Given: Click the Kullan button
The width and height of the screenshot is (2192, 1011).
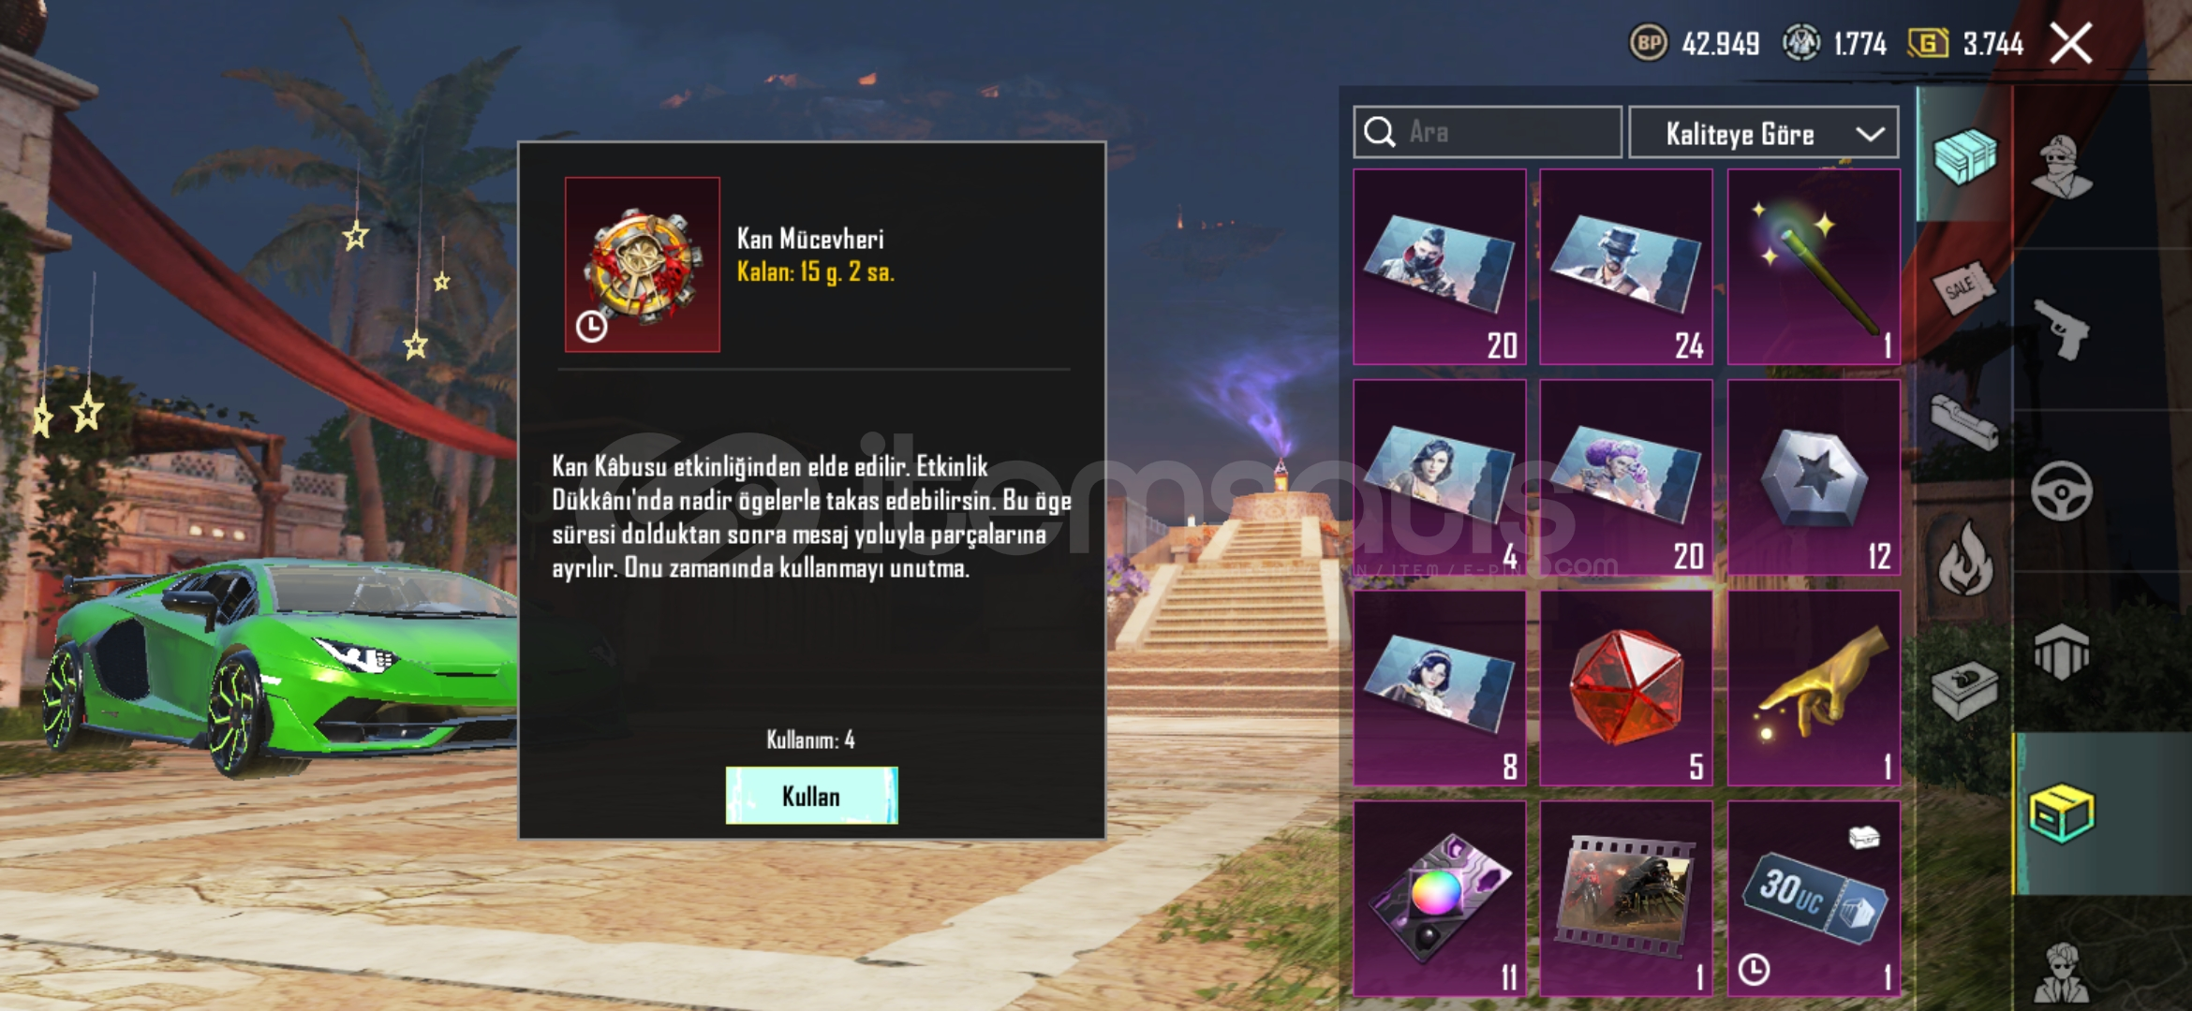Looking at the screenshot, I should coord(811,796).
